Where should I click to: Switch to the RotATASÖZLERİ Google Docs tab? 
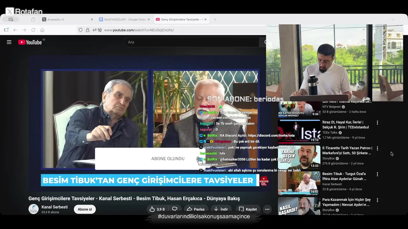tap(124, 19)
